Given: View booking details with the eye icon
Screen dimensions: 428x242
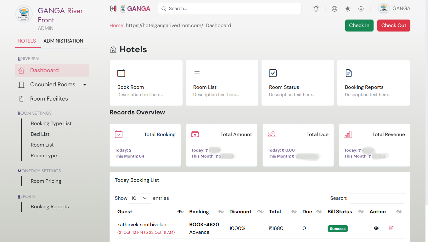Looking at the screenshot, I should coord(376,228).
